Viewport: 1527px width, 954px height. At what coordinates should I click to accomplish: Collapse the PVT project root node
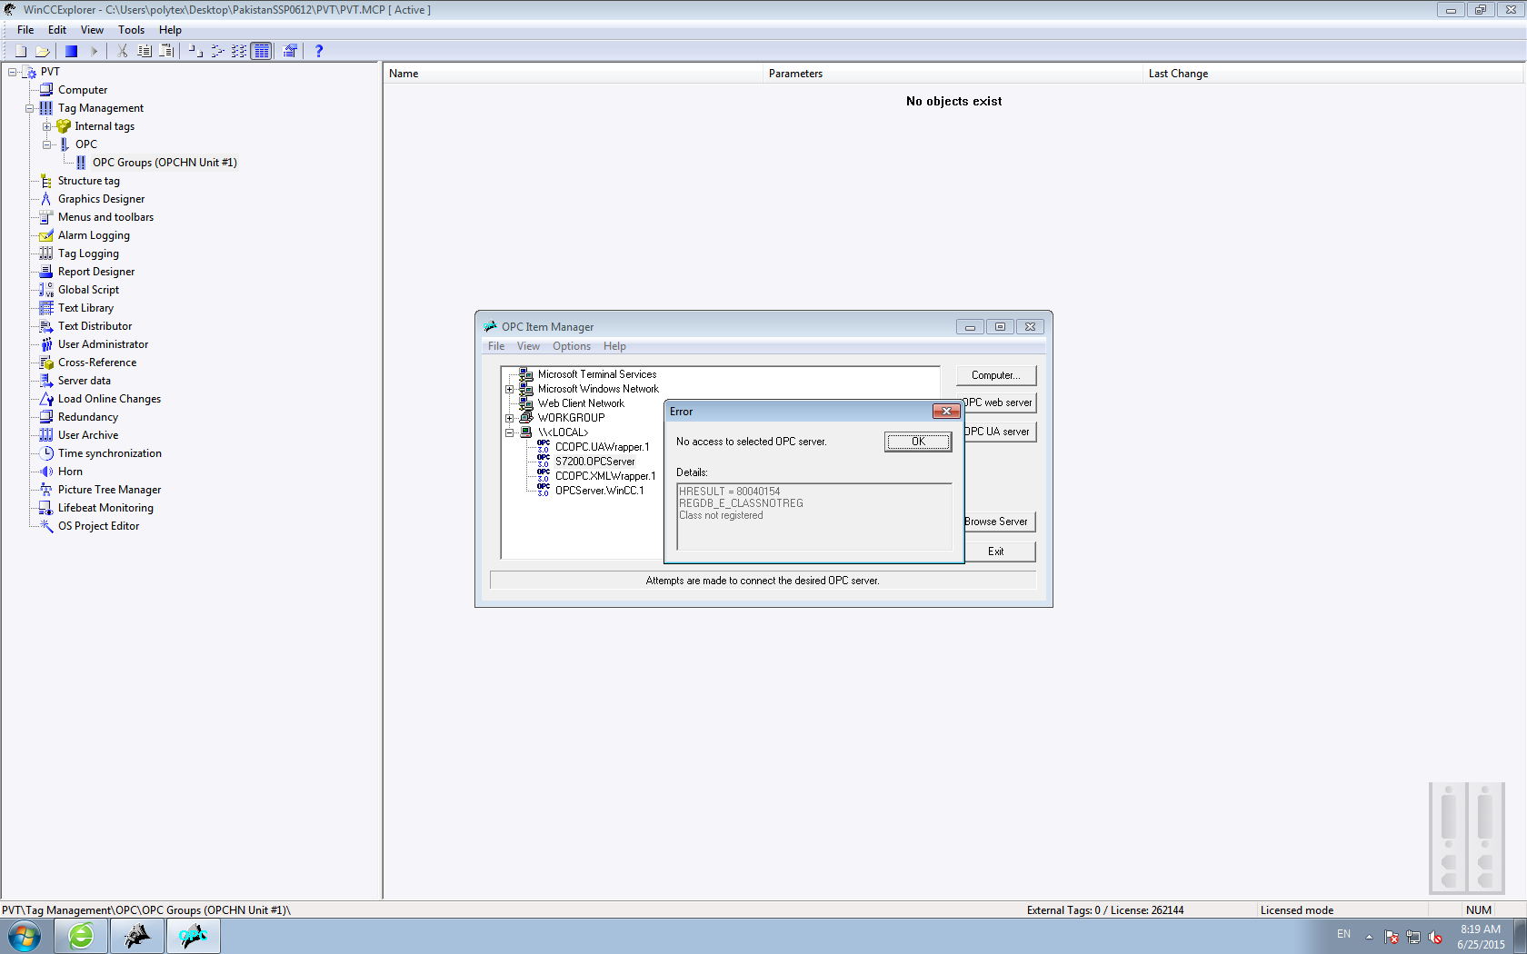click(x=13, y=72)
